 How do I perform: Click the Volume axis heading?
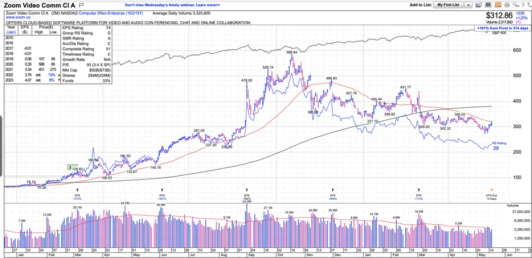pos(512,206)
